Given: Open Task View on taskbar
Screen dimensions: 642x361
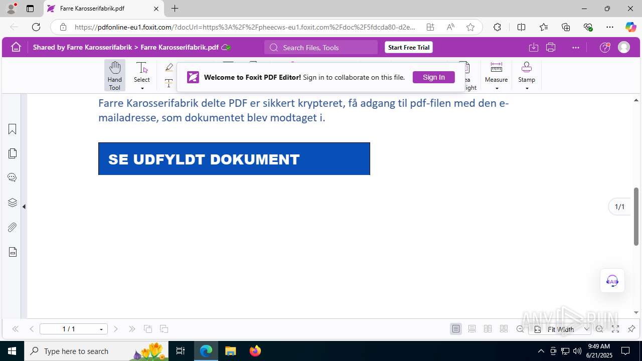Looking at the screenshot, I should coord(181,351).
